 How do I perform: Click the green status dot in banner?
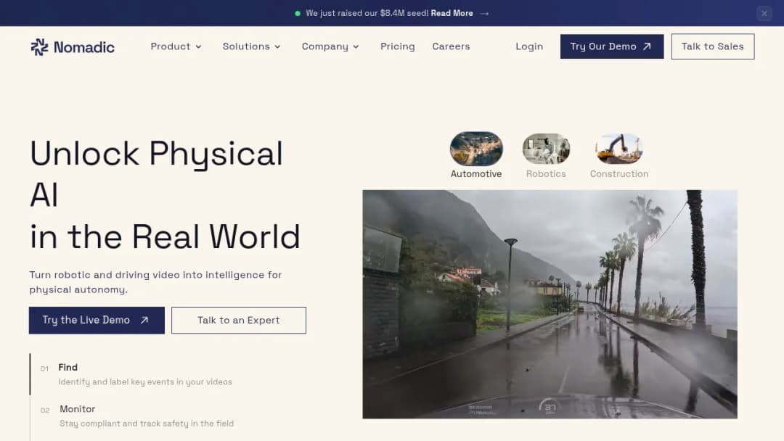298,14
